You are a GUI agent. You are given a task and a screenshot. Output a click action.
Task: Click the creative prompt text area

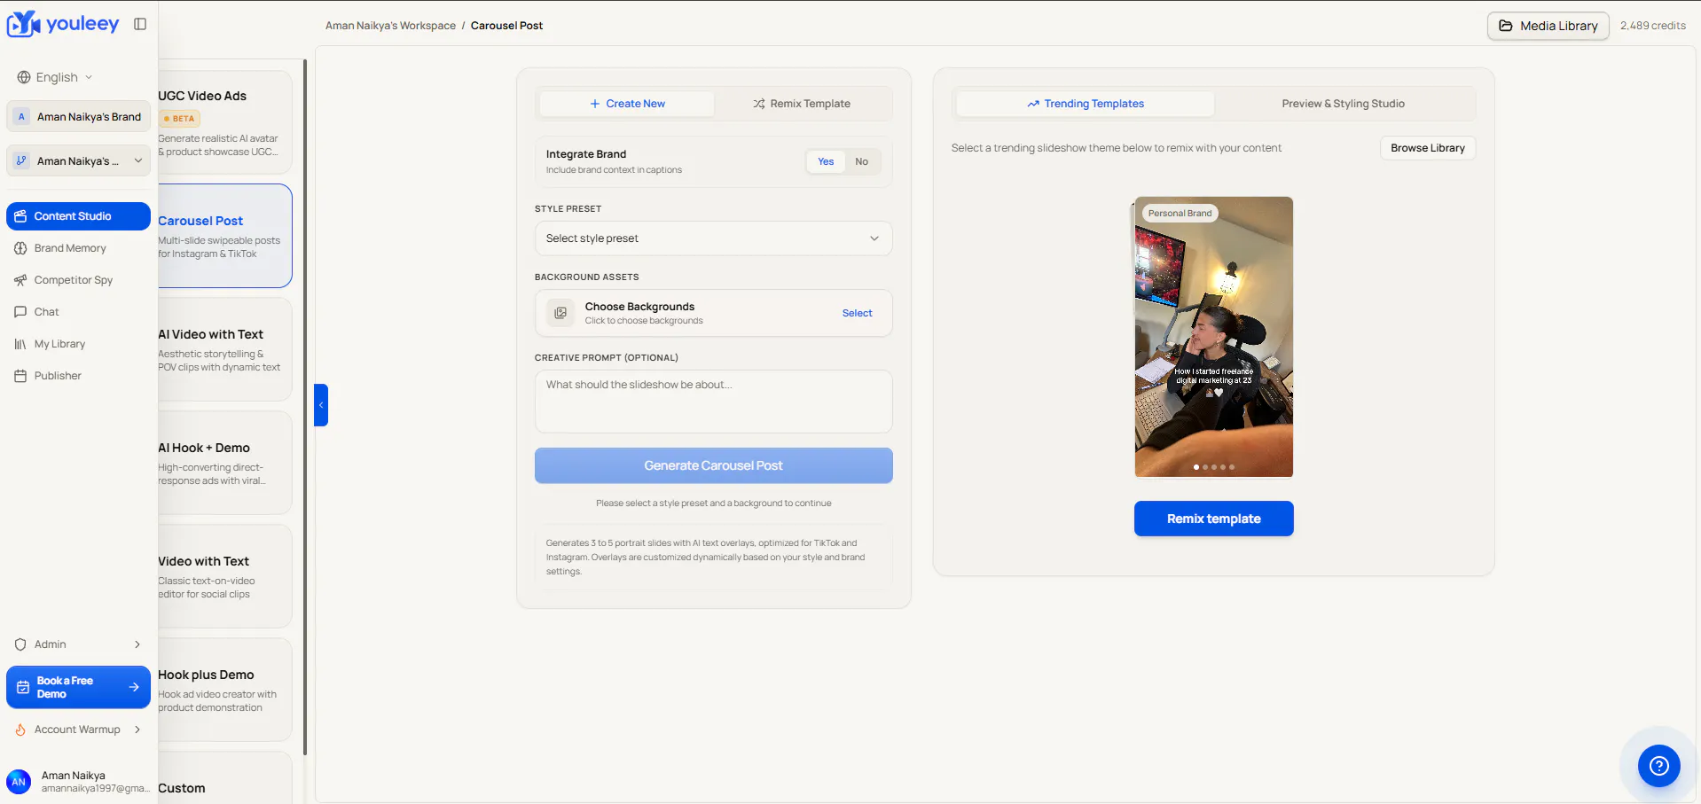[x=714, y=402]
